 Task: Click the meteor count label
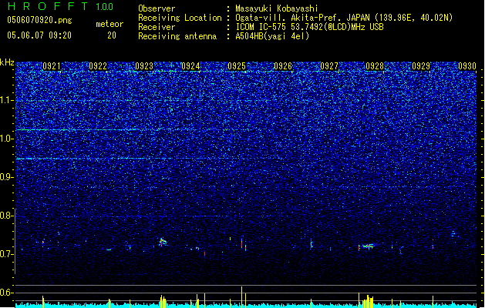tap(109, 24)
